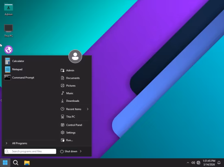Click the Search programs and files box

click(x=30, y=151)
